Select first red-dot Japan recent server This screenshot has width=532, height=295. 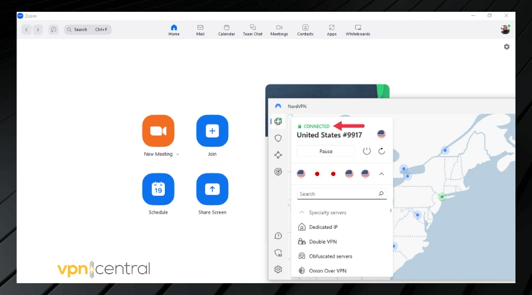pyautogui.click(x=317, y=173)
